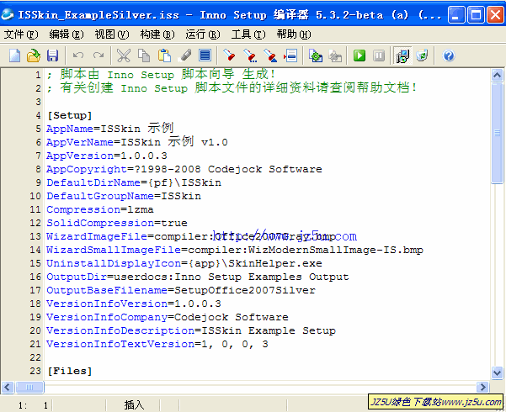Click the Target Uninstall recycle icon

click(x=422, y=55)
